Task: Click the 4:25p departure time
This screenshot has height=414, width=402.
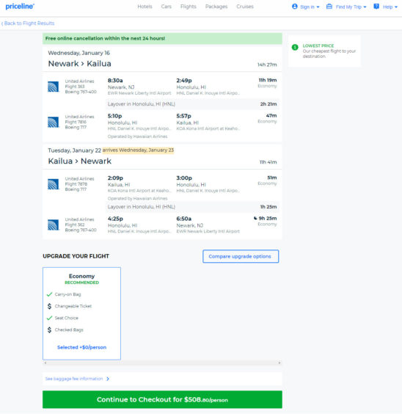Action: point(115,219)
